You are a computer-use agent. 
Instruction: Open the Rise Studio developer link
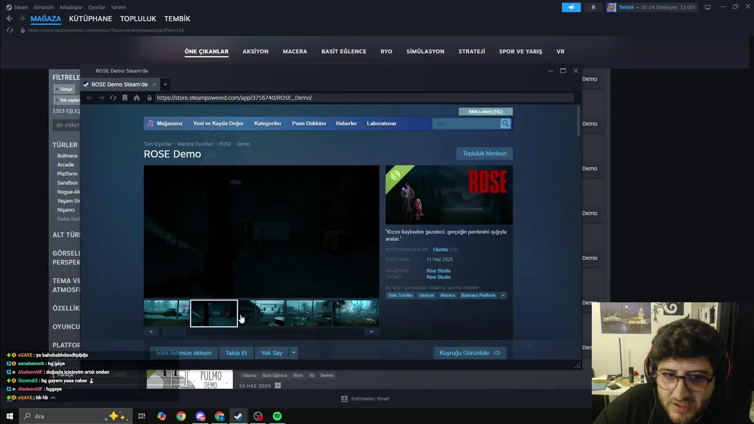(x=438, y=271)
